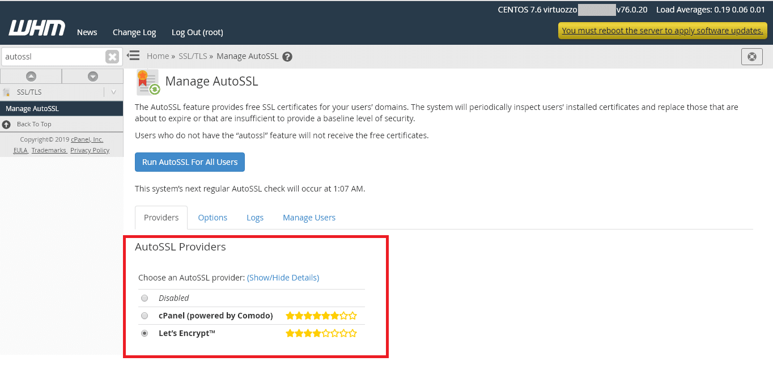Screen dimensions: 773x374
Task: Clear the autossl search text
Action: coord(112,57)
